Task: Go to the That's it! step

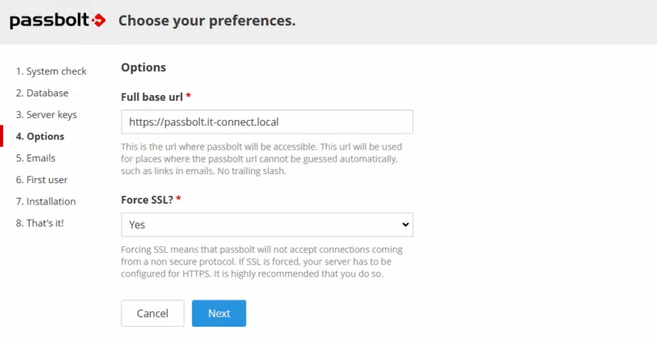Action: pyautogui.click(x=39, y=222)
